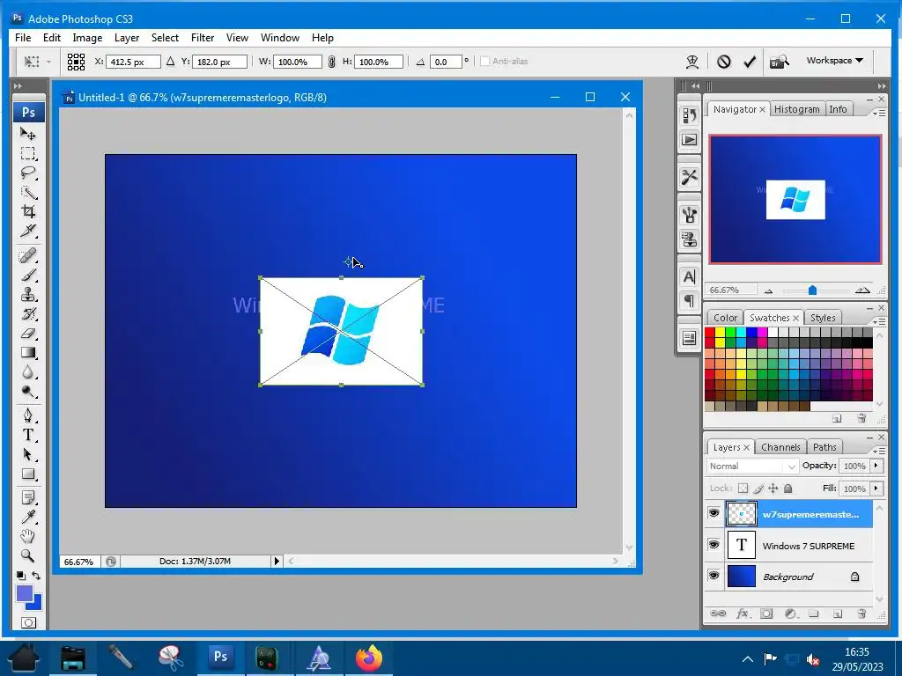Add a layer style with fx button
This screenshot has height=676, width=902.
[x=742, y=614]
